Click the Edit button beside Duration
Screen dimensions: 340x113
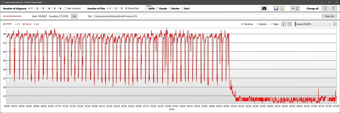click(x=74, y=16)
